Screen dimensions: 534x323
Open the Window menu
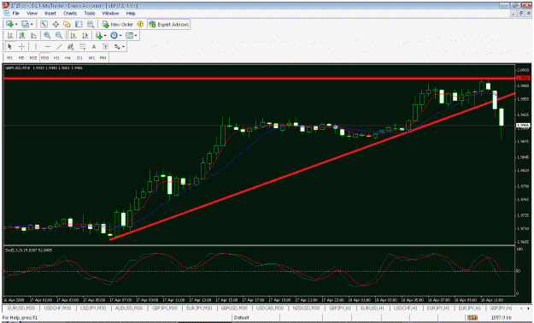click(111, 14)
